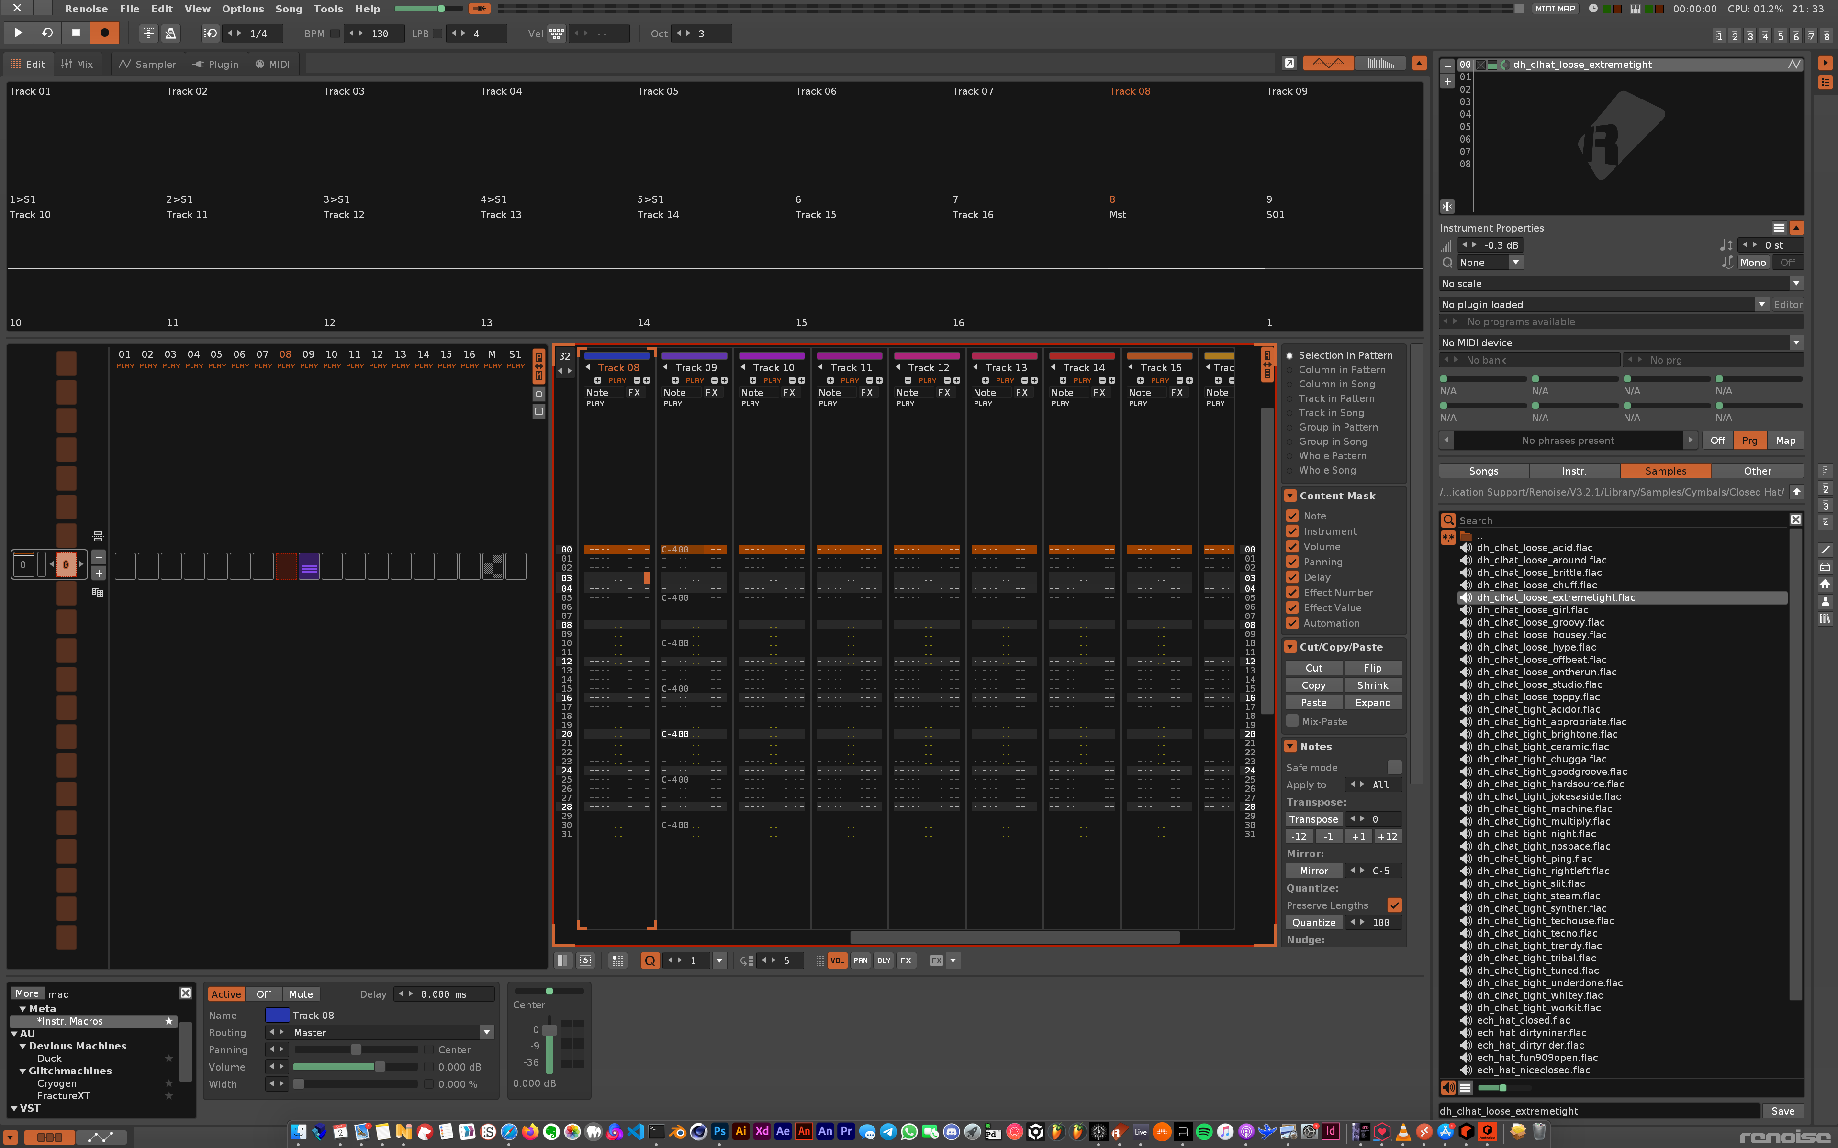The height and width of the screenshot is (1148, 1838).
Task: Enable the Safe mode checkbox
Action: 1394,768
